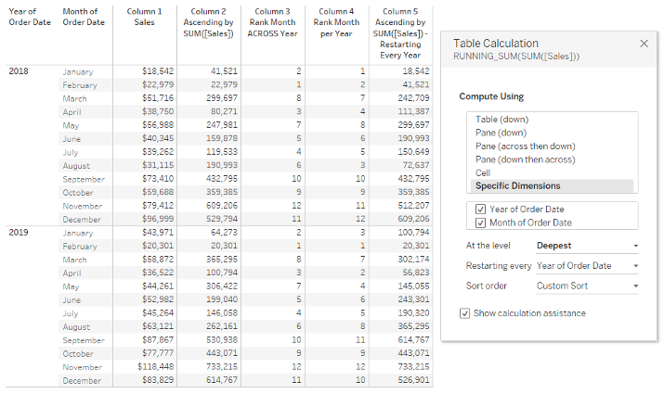This screenshot has height=394, width=664.
Task: Click the Column 3 Rank Month header
Action: coord(272,22)
